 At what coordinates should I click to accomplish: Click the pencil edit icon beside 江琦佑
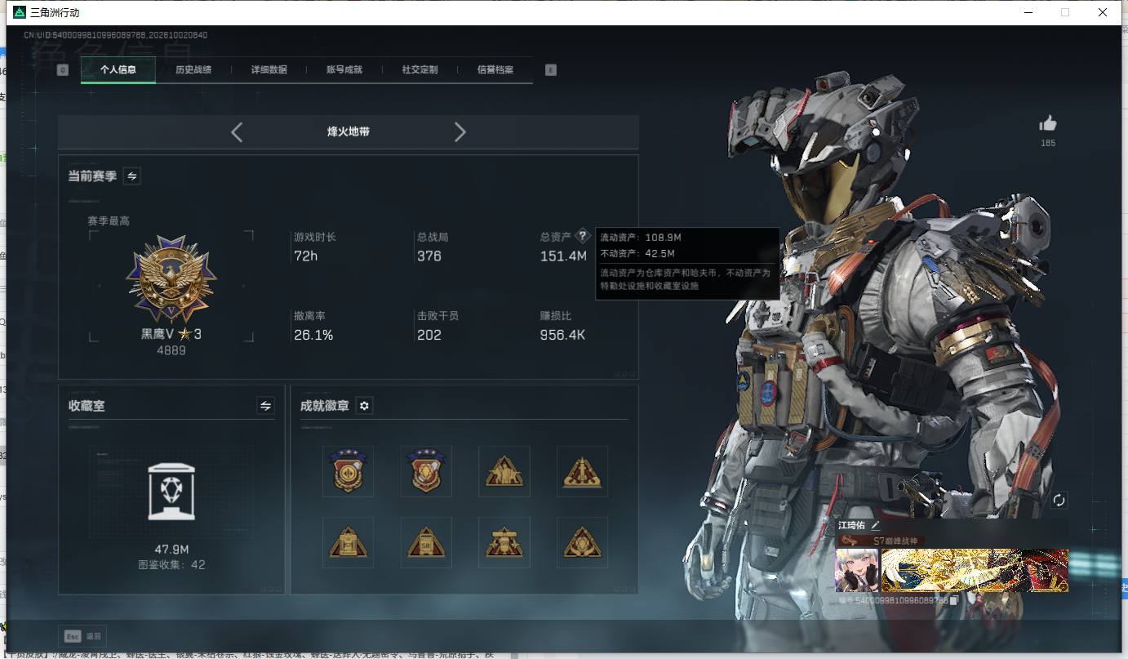pyautogui.click(x=876, y=525)
